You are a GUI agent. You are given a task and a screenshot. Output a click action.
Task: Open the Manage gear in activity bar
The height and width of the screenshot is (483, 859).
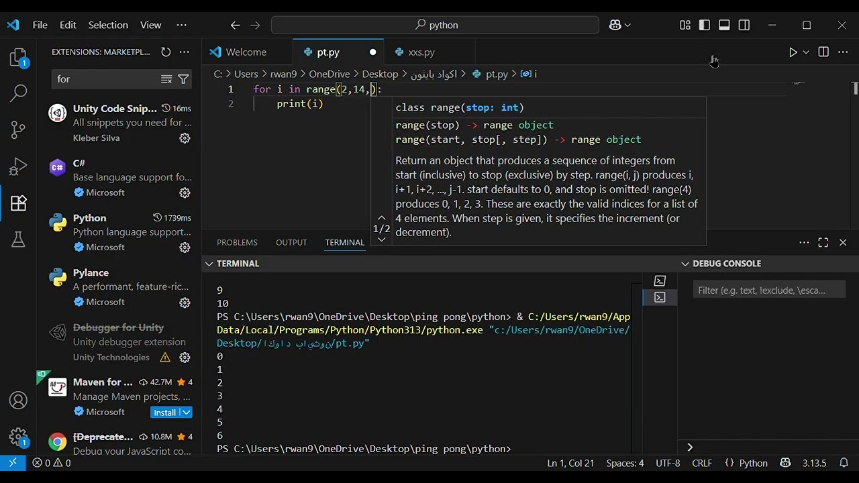tap(18, 437)
